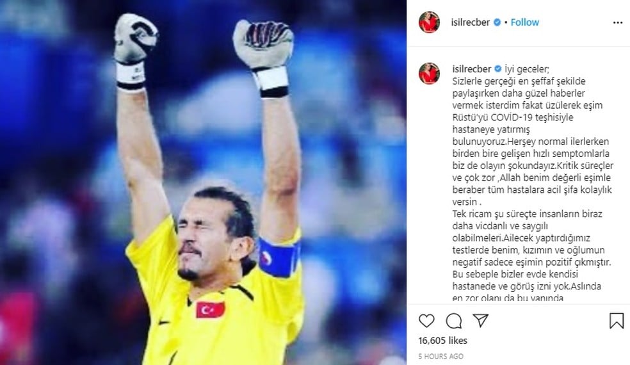Open the three-dot more options menu
The width and height of the screenshot is (630, 365).
618,22
